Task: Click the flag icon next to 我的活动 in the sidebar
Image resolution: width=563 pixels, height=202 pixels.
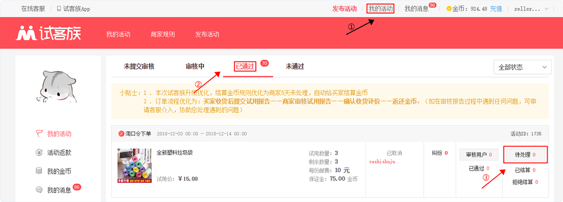Action: pyautogui.click(x=39, y=134)
